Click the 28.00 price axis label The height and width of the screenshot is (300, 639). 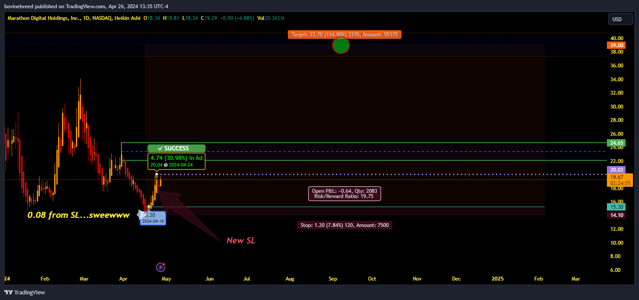616,120
